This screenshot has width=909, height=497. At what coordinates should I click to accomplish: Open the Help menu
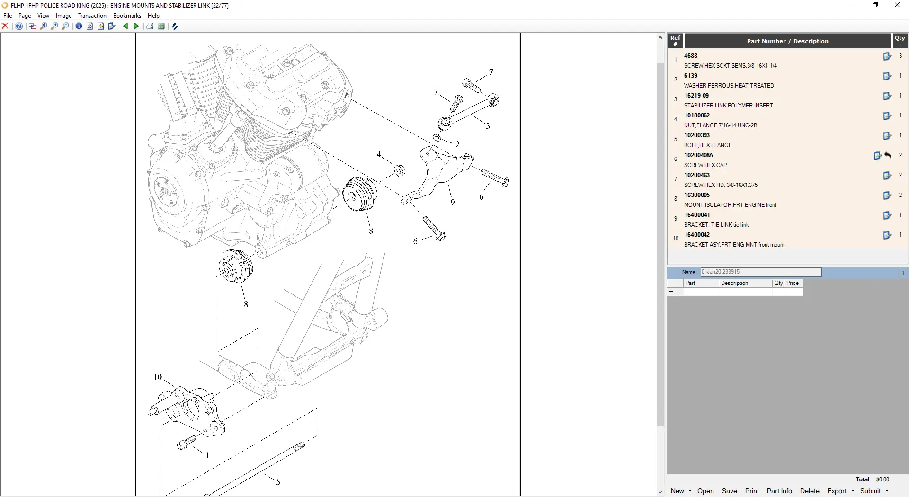[153, 16]
